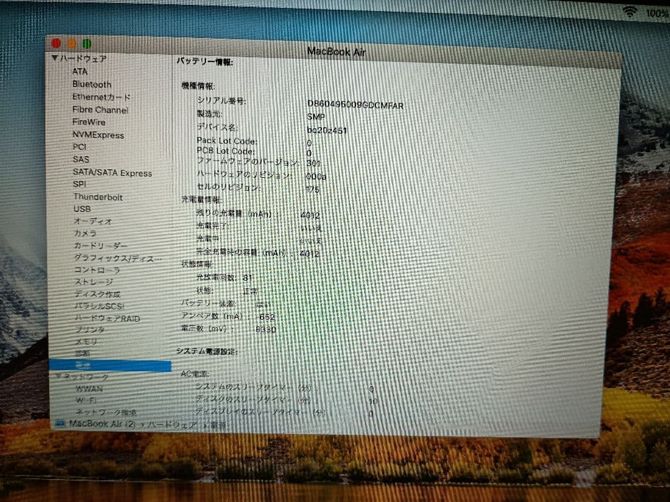Select カードリーダー in the sidebar
This screenshot has width=670, height=502.
tap(101, 245)
